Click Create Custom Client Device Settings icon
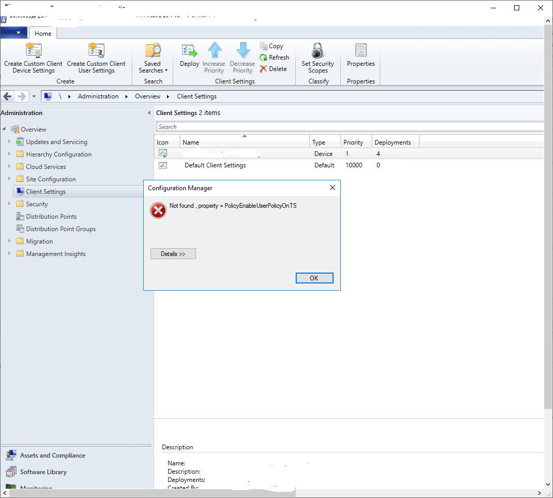The width and height of the screenshot is (553, 498). point(34,50)
